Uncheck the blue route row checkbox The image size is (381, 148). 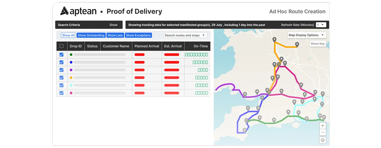(x=61, y=62)
